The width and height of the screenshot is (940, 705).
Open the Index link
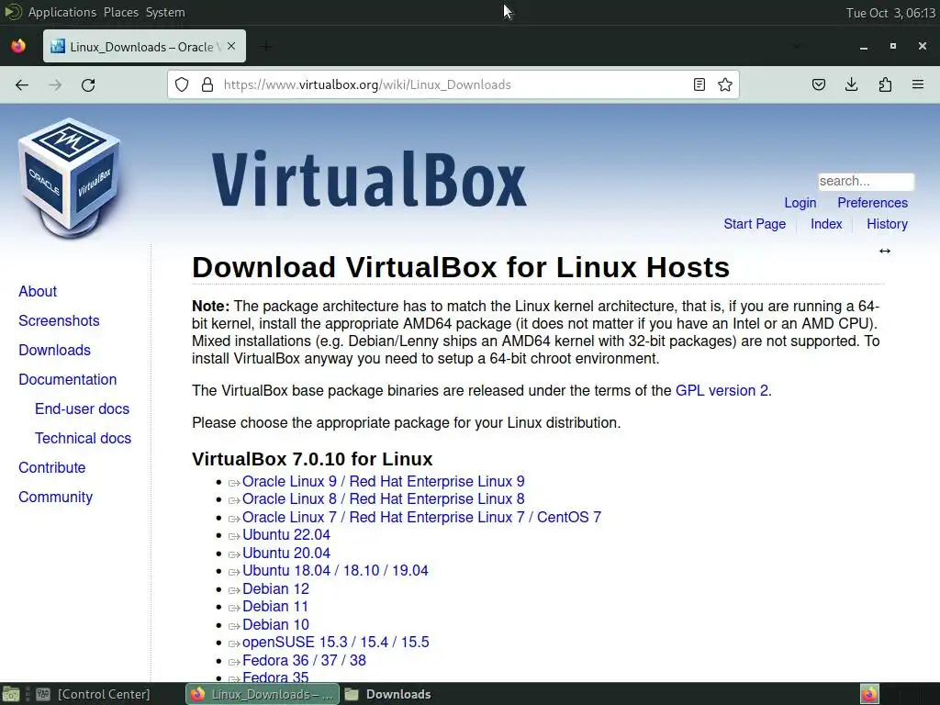[x=826, y=224]
